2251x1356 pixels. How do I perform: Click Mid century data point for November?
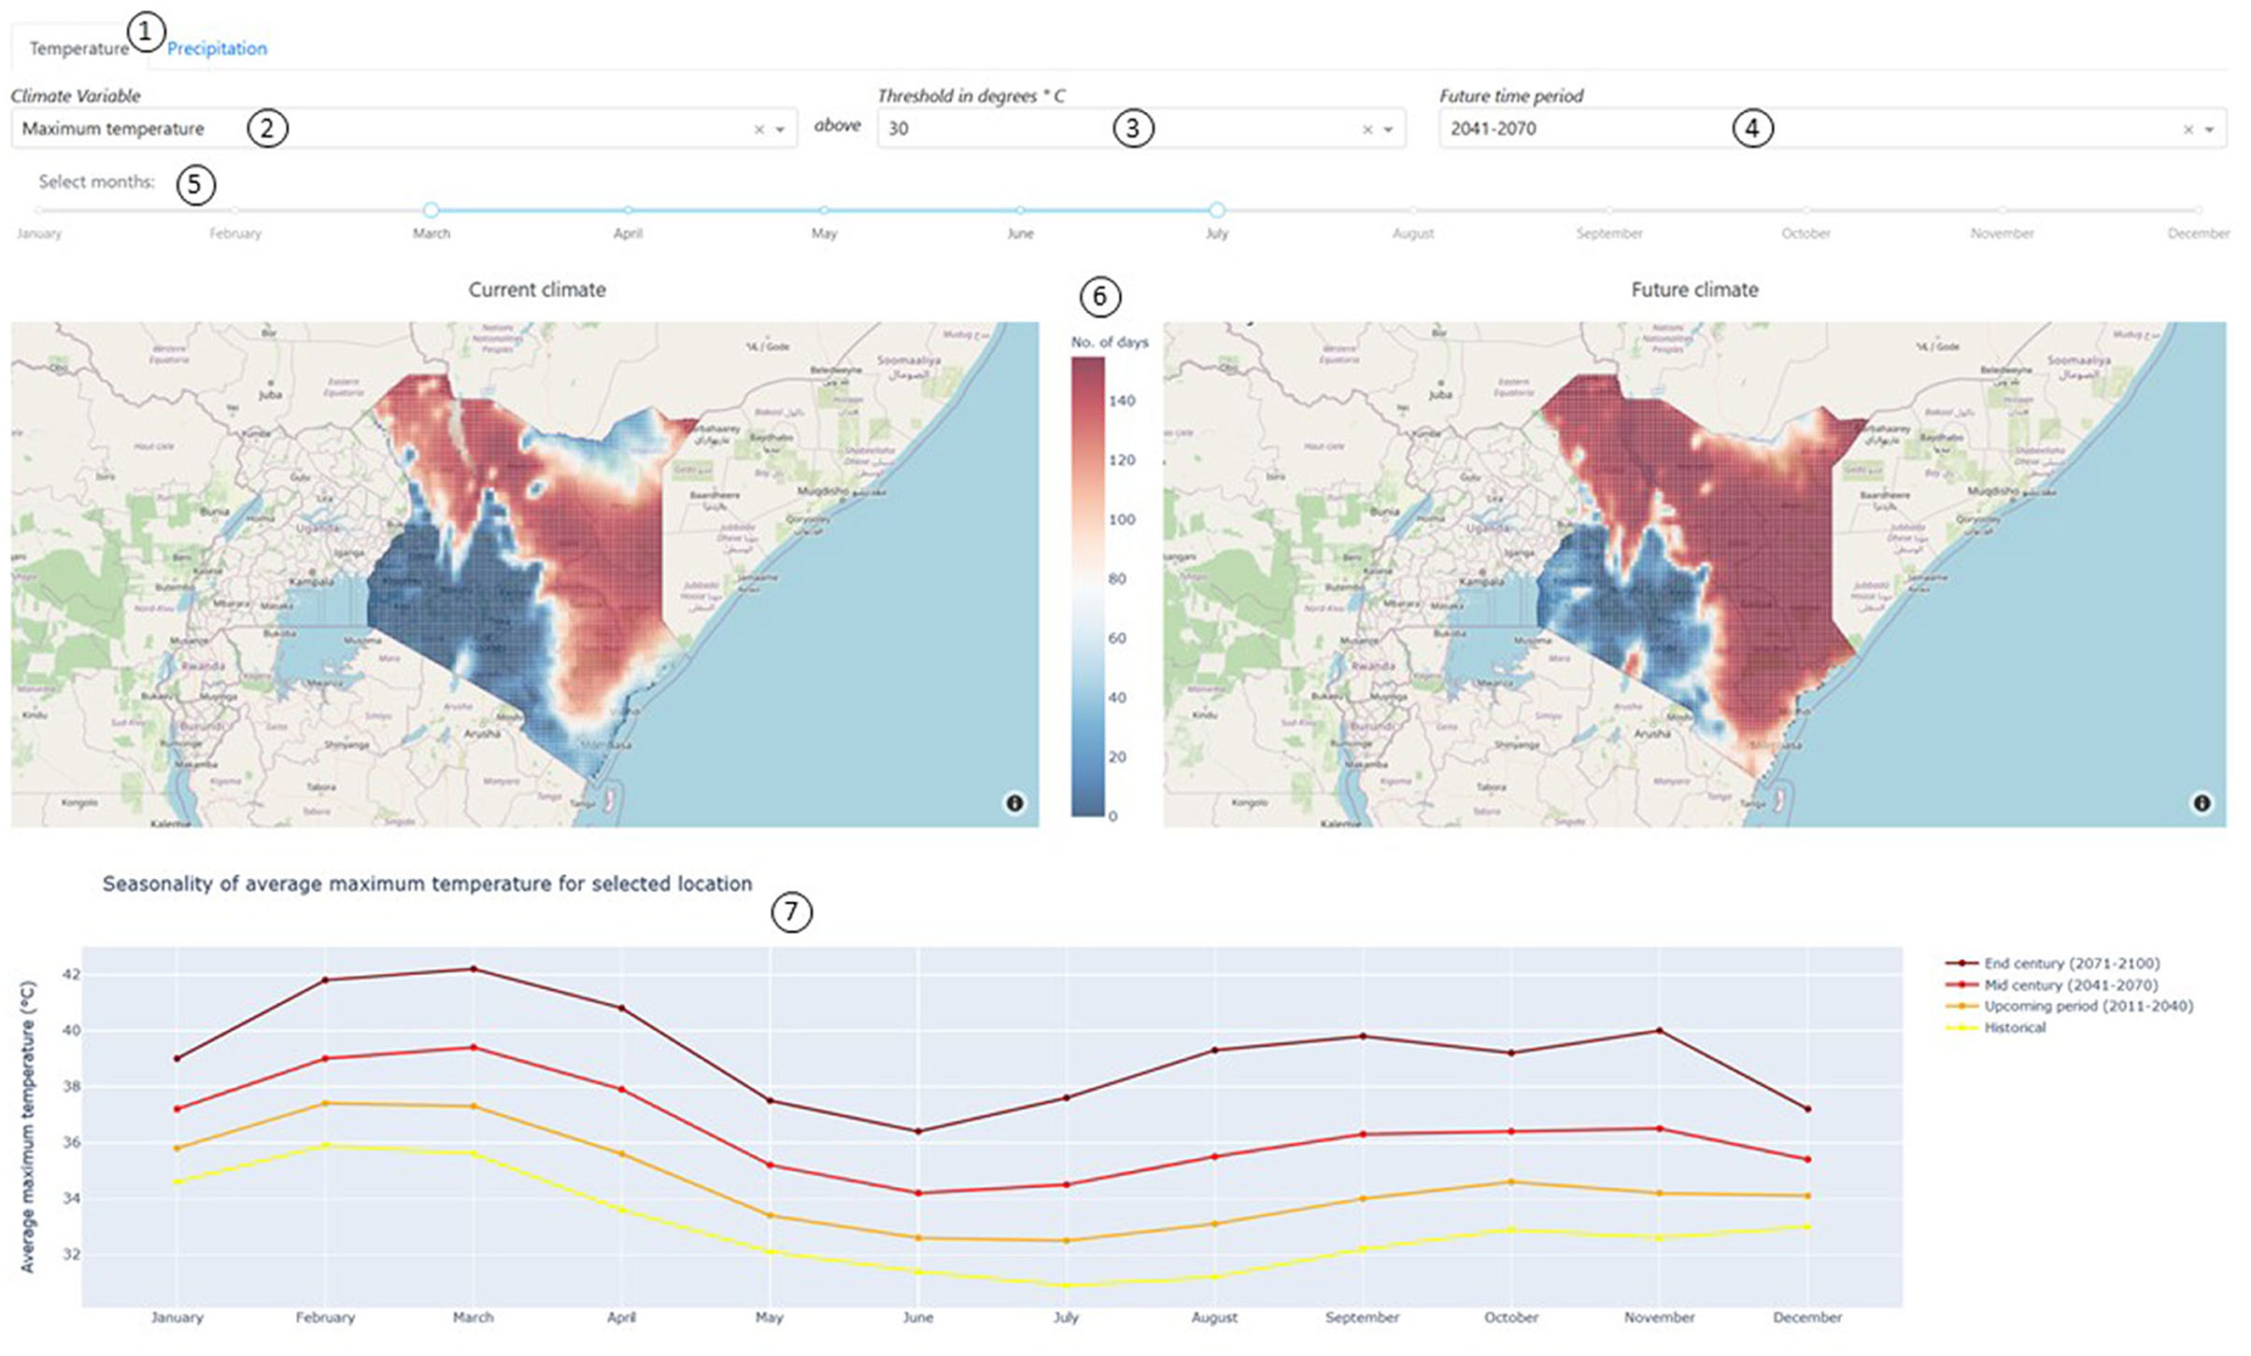[x=1659, y=1129]
